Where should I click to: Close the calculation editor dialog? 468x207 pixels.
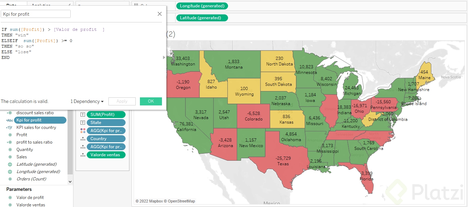159,14
